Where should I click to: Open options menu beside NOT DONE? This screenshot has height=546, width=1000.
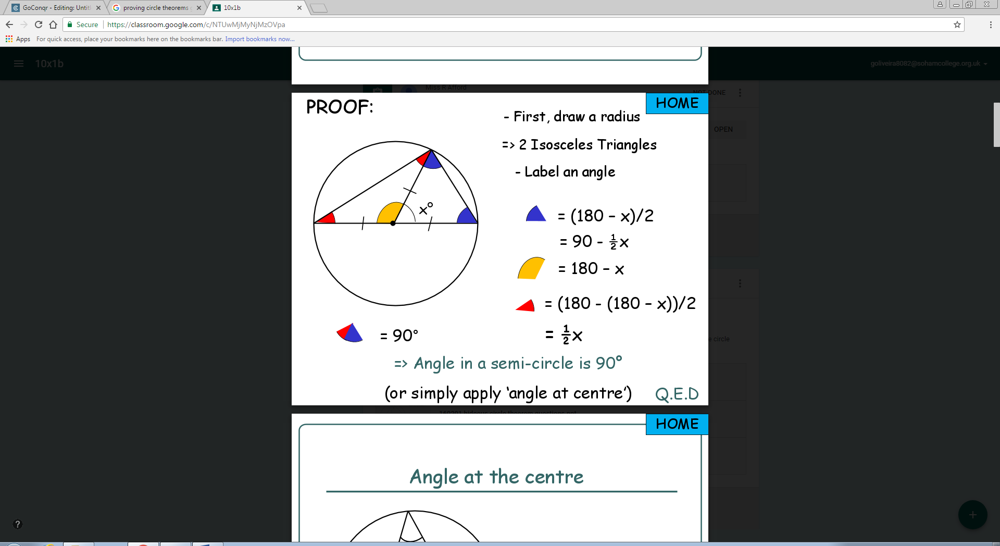click(x=740, y=93)
